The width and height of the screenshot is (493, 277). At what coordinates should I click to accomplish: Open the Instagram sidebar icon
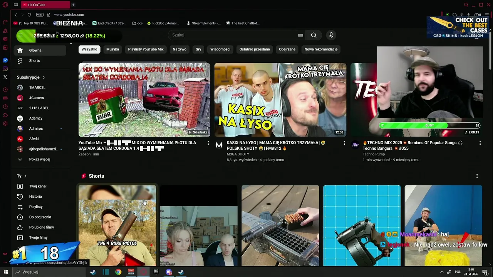[x=5, y=69]
